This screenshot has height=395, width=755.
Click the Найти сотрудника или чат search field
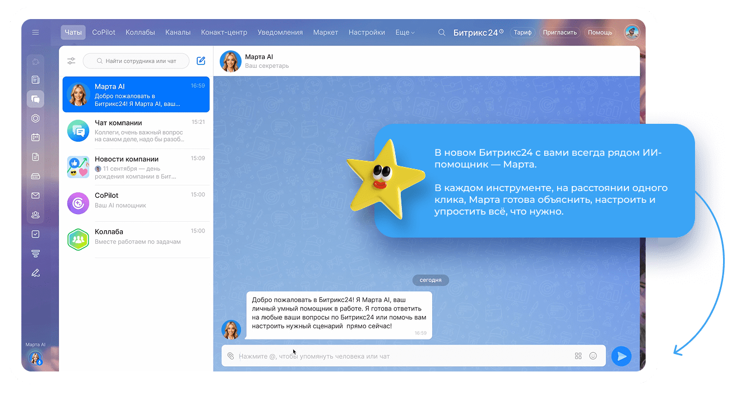point(136,61)
